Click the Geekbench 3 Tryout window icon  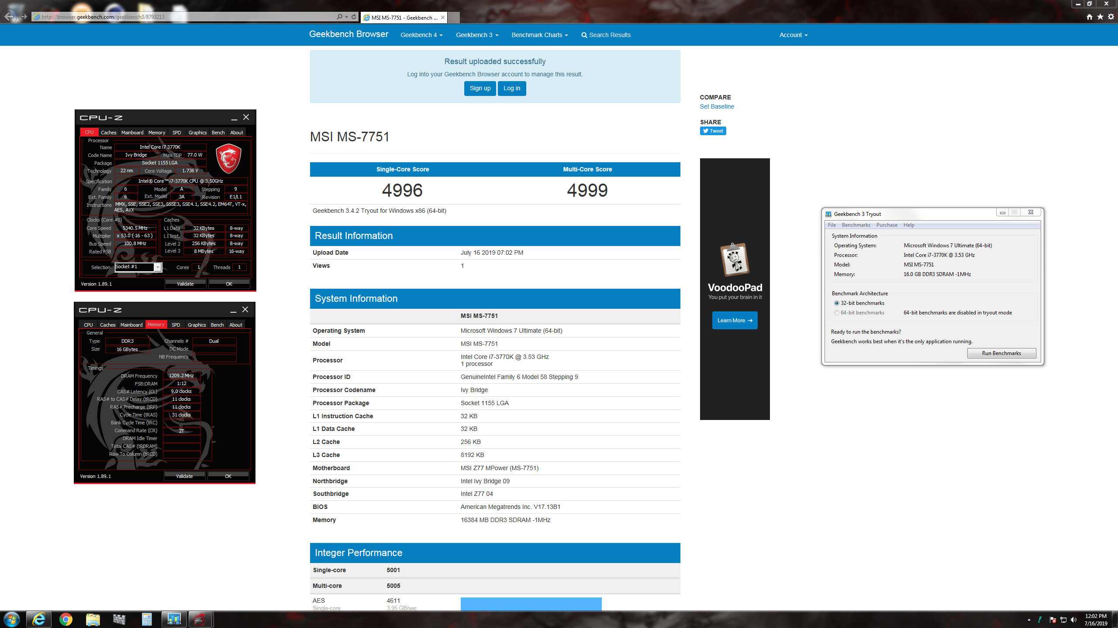coord(828,214)
